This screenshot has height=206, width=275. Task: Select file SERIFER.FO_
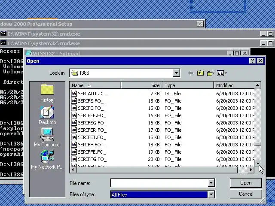click(92, 130)
